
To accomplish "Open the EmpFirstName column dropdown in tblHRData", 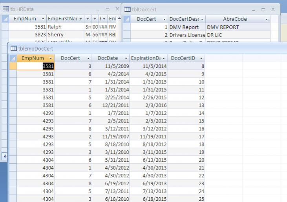I will coord(80,19).
